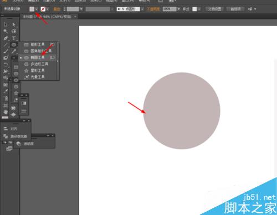277x215 pixels.
Task: Close the Align/Pathfinder floating panel
Action: pos(29,120)
